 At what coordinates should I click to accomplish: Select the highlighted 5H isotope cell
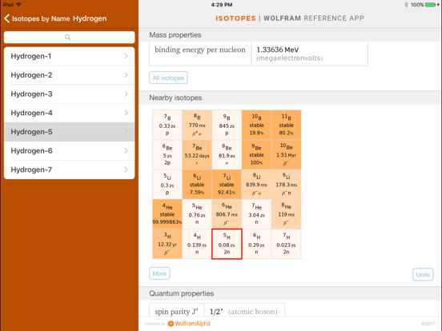227,244
